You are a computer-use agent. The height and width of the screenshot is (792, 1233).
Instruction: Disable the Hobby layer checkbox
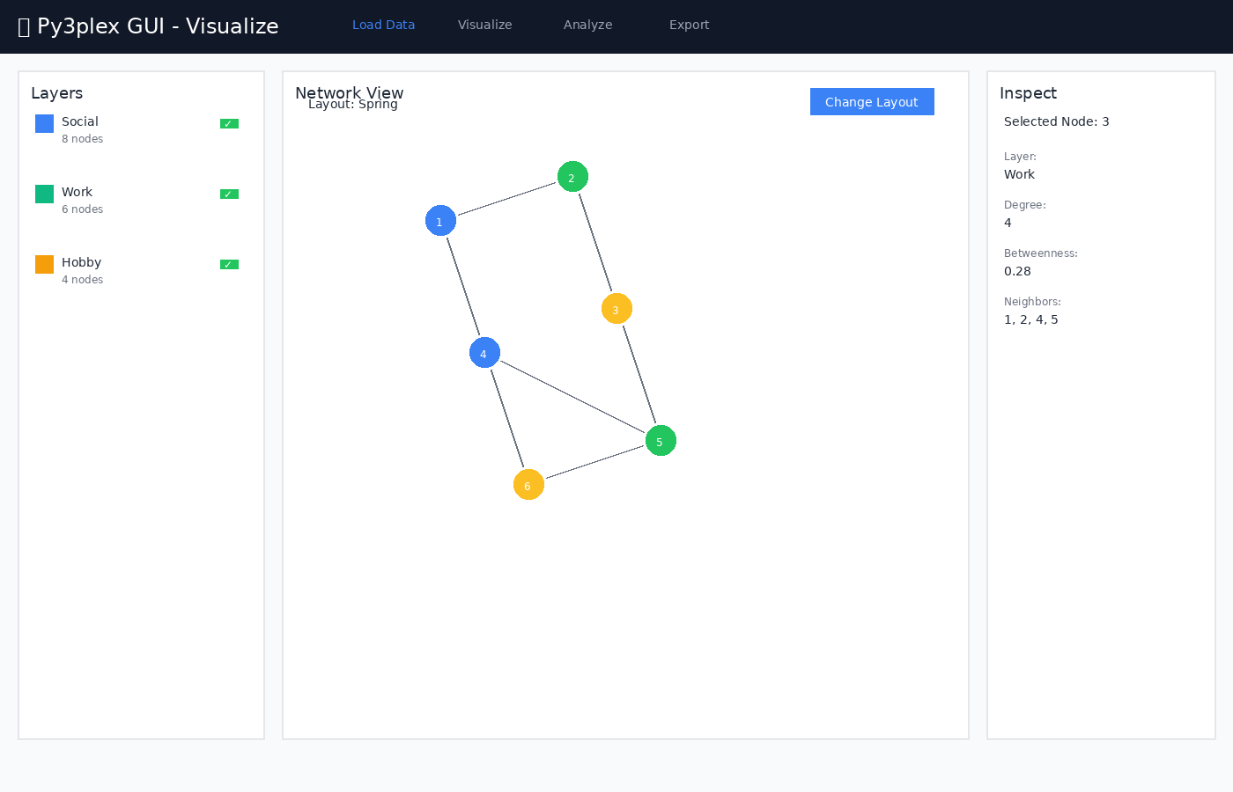[229, 265]
